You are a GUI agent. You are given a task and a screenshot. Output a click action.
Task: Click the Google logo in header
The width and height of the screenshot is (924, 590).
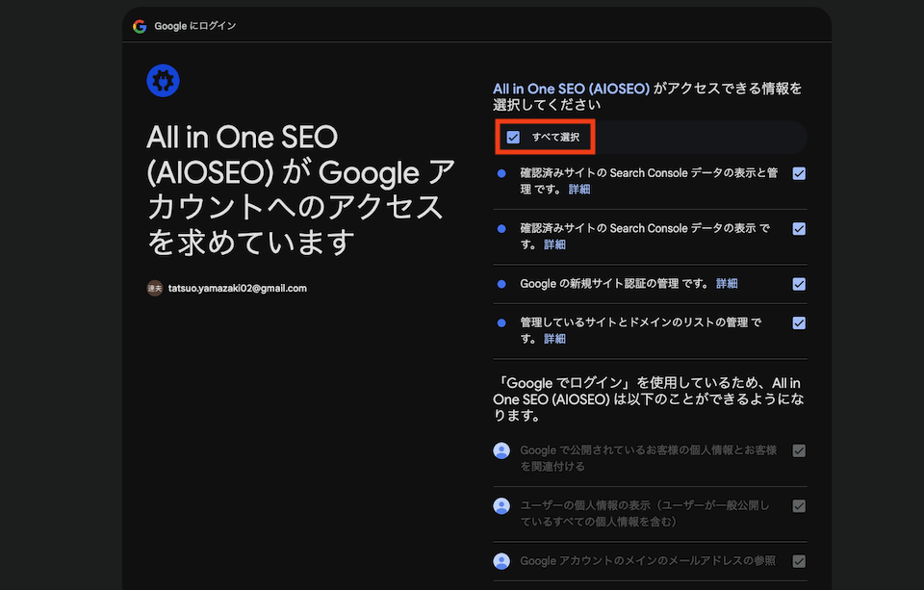pos(140,26)
